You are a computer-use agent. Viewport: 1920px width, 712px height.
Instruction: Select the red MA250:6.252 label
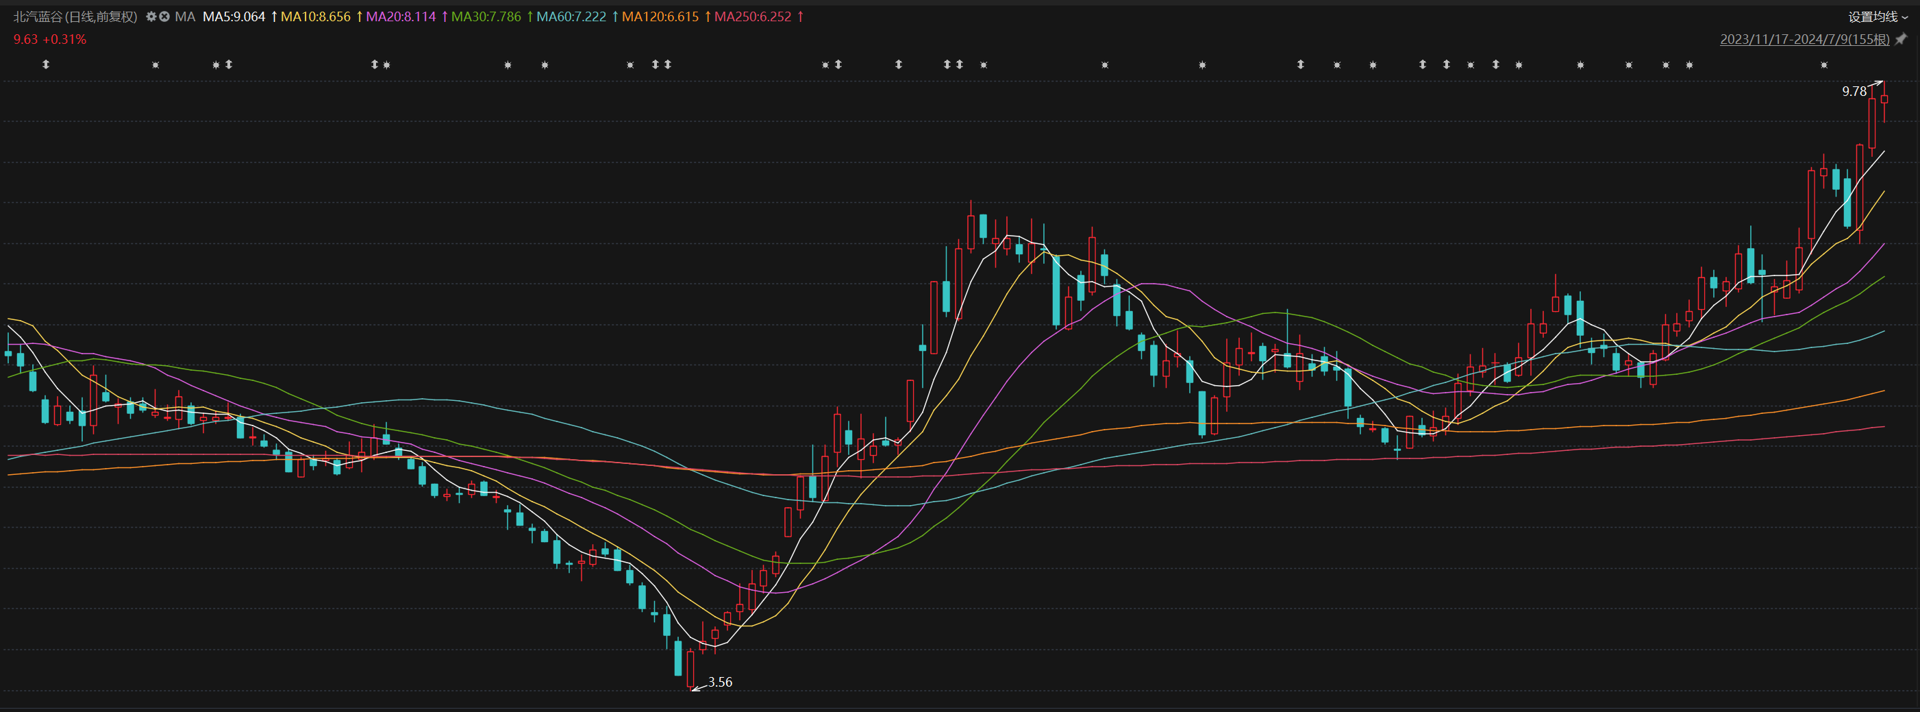click(753, 16)
